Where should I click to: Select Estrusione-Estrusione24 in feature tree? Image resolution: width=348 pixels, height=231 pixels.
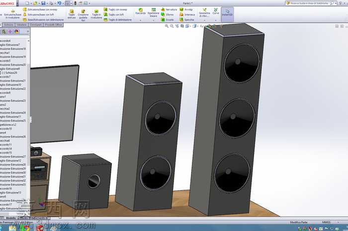pos(13,113)
